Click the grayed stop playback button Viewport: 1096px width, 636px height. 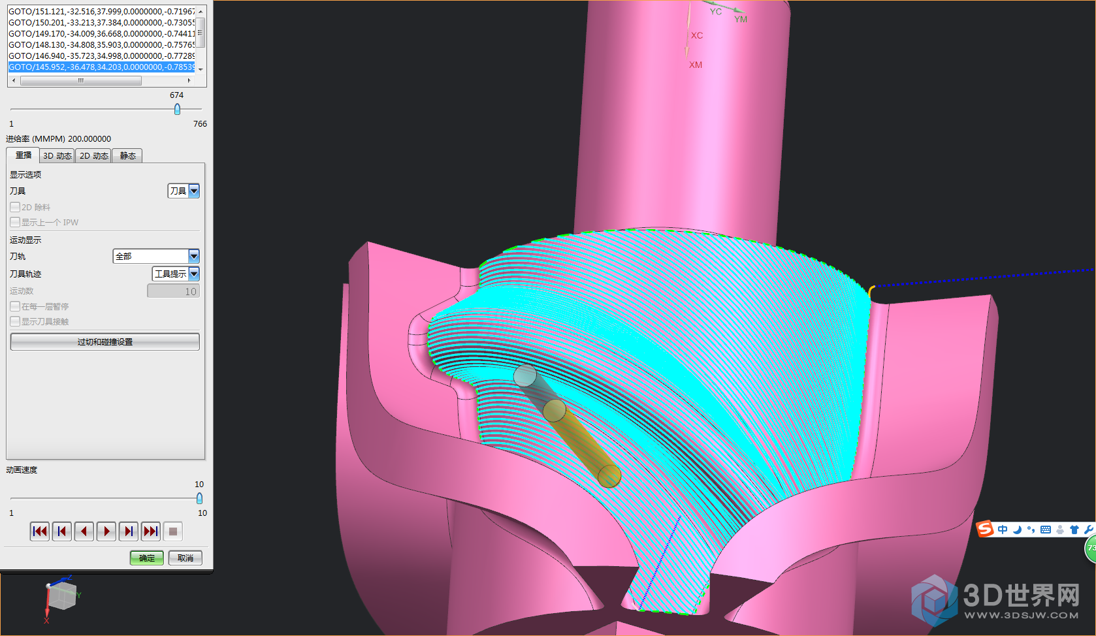(173, 532)
